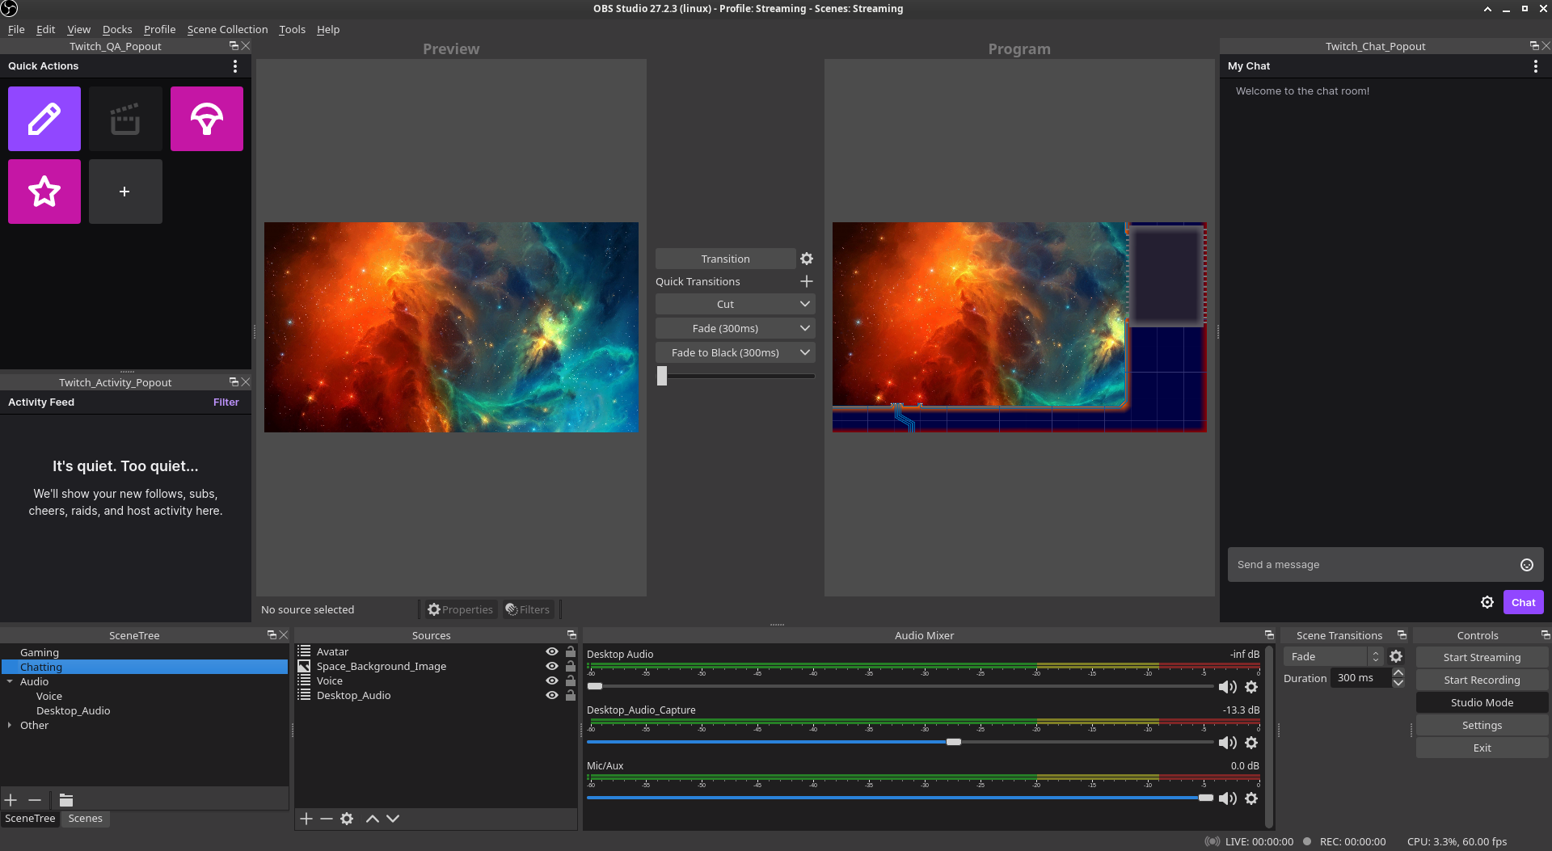This screenshot has width=1552, height=851.
Task: Click Start Streaming
Action: click(1482, 657)
